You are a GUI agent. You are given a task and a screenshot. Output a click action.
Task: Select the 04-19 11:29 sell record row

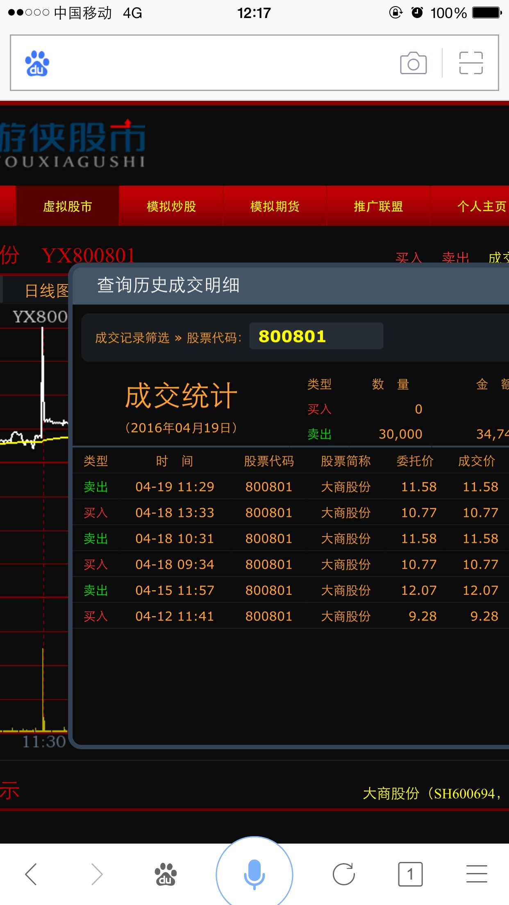tap(291, 487)
